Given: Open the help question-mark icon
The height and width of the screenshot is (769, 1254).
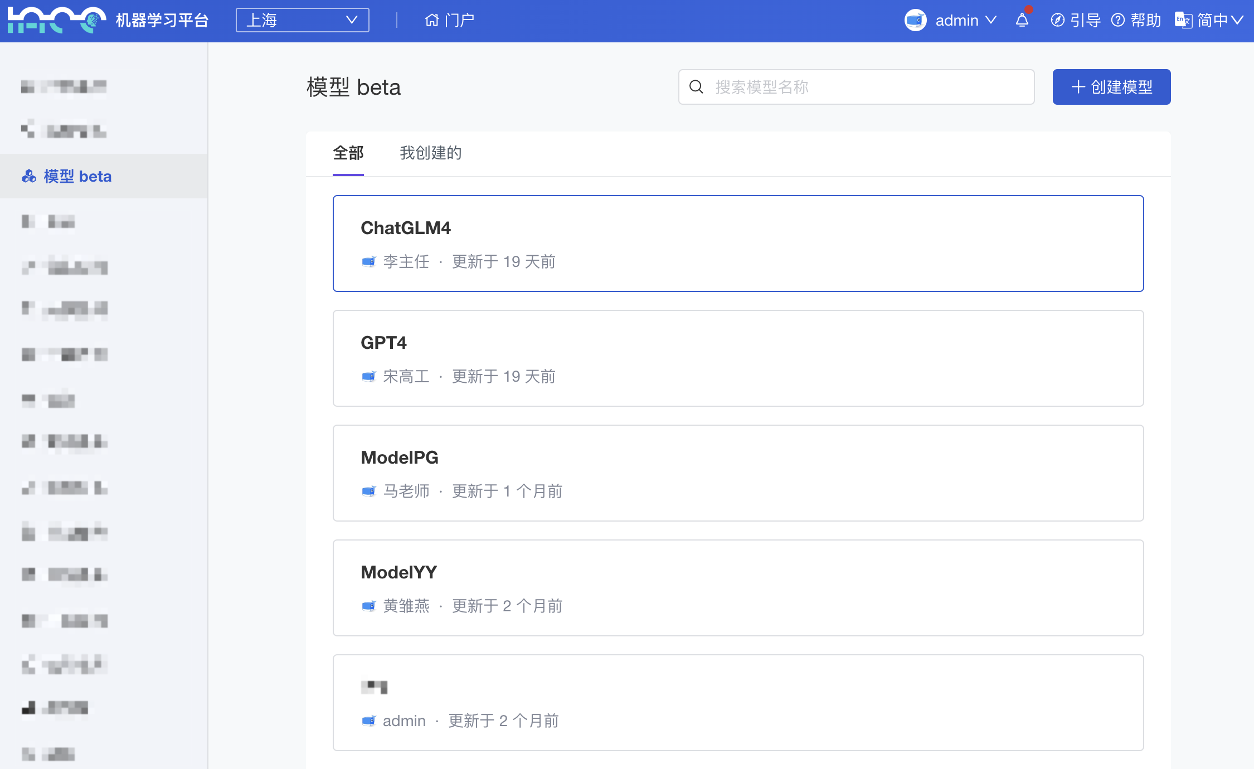Looking at the screenshot, I should (1117, 21).
